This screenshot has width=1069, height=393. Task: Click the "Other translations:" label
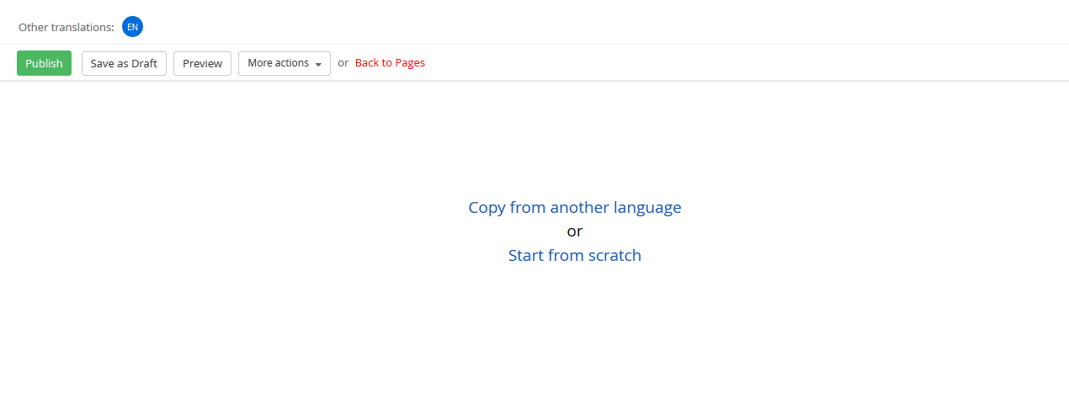click(x=66, y=27)
